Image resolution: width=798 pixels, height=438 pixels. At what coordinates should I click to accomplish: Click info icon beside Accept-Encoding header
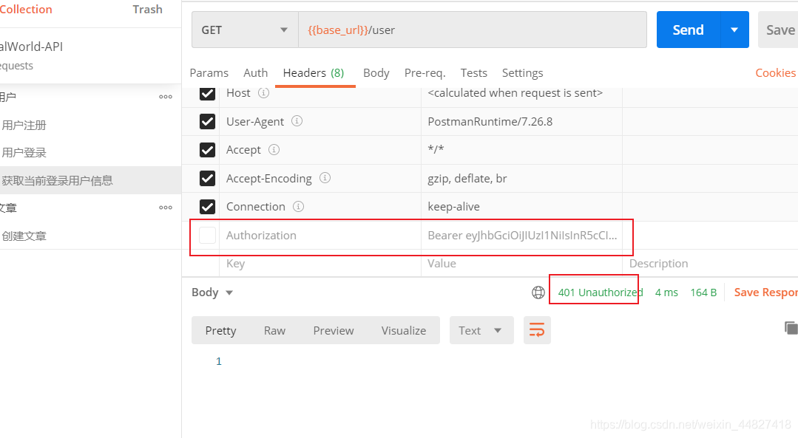(325, 178)
